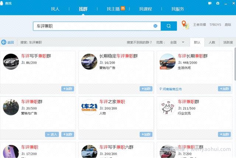Open avatar of 长期稳定车评兼职群
The image size is (236, 158).
89,62
